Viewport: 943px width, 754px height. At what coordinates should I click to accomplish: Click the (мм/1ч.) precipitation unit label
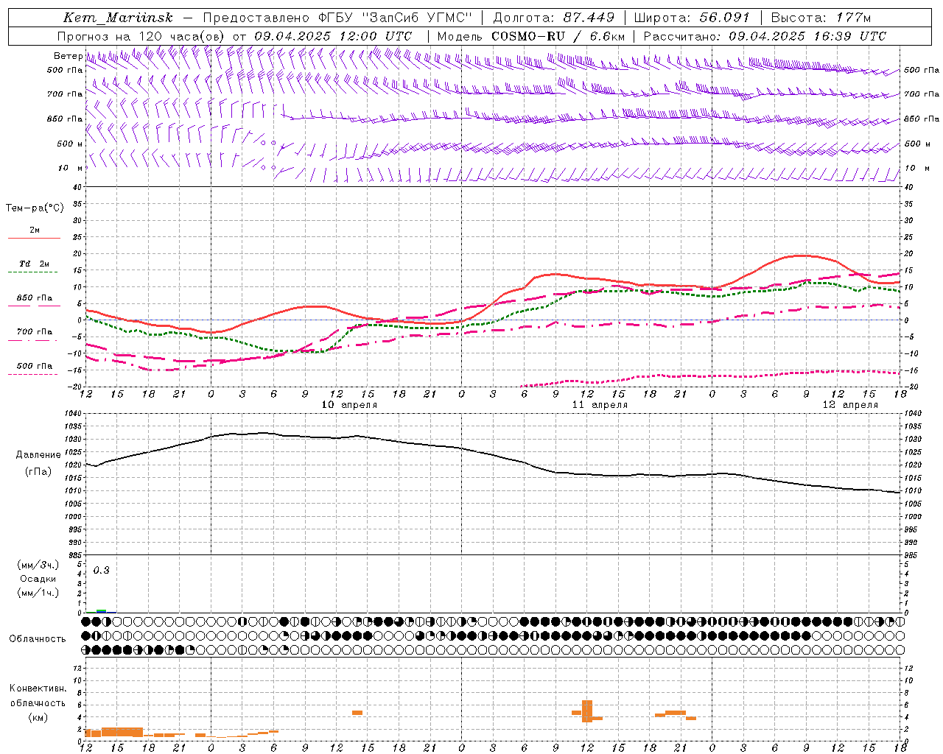tap(38, 593)
